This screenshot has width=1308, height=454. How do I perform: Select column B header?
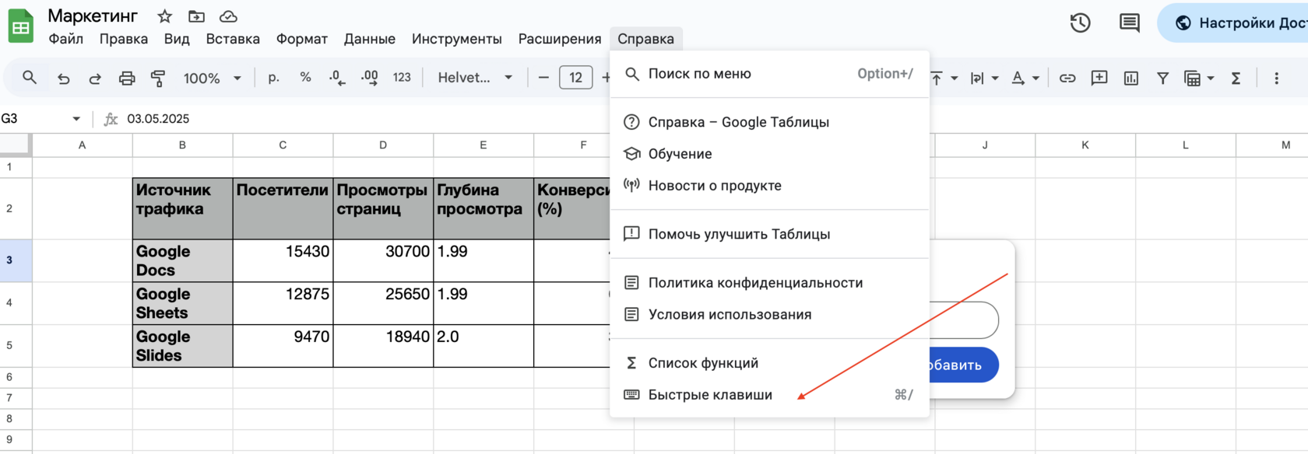click(182, 145)
